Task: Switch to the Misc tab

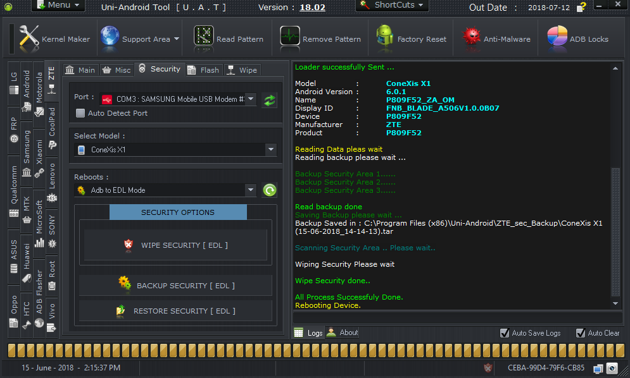Action: click(117, 70)
